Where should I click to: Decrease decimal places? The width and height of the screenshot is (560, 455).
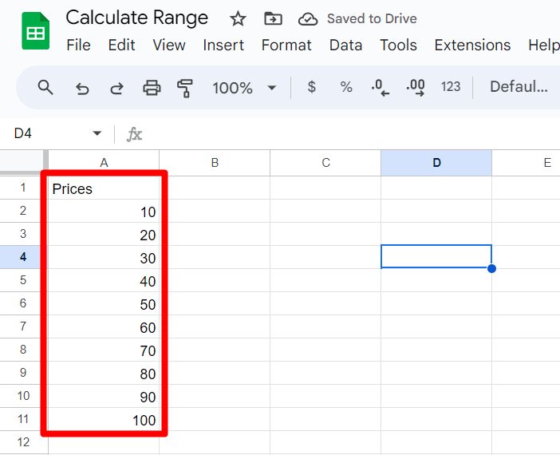tap(380, 88)
